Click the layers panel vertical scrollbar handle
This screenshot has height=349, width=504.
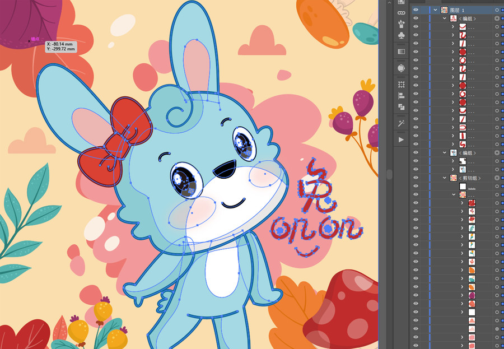[x=389, y=174]
